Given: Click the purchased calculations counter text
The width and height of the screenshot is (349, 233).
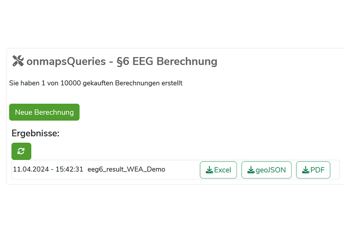Looking at the screenshot, I should click(96, 83).
